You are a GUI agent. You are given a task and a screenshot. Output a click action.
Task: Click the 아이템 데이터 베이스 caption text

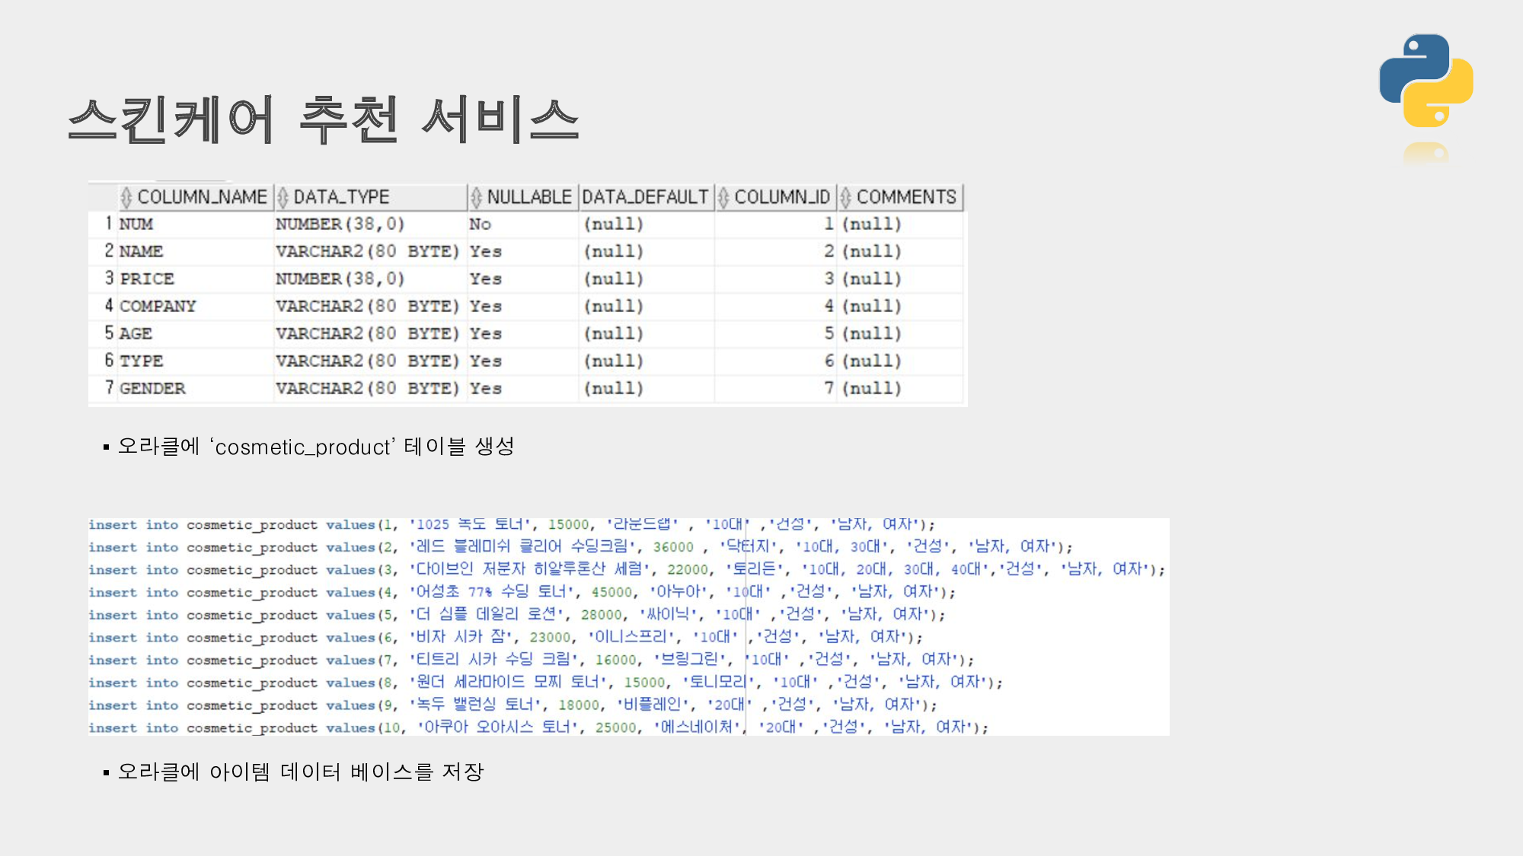[301, 772]
